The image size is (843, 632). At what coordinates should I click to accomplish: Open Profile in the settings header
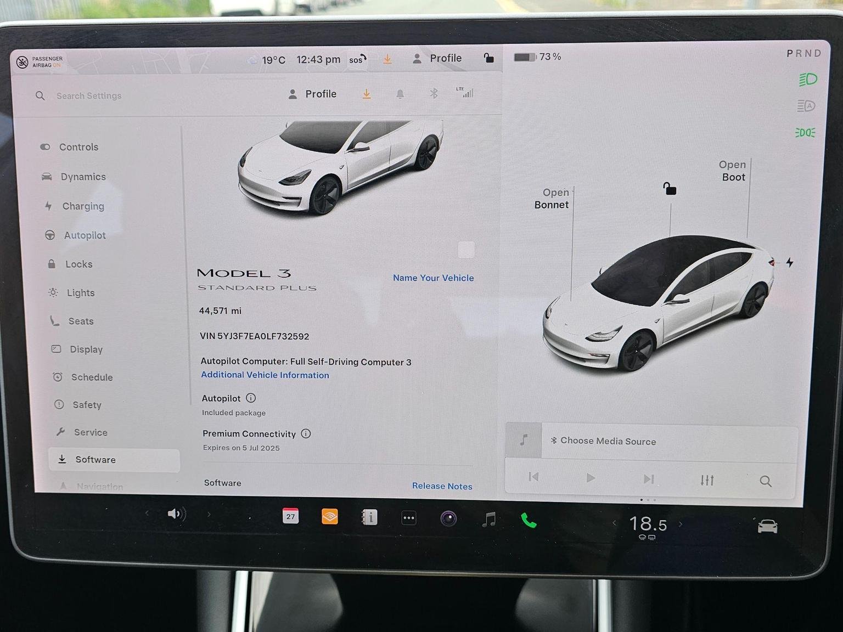point(312,94)
